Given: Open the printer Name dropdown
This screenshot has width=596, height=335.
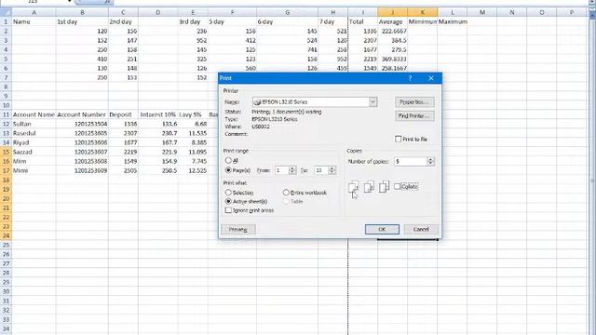Looking at the screenshot, I should click(x=372, y=101).
